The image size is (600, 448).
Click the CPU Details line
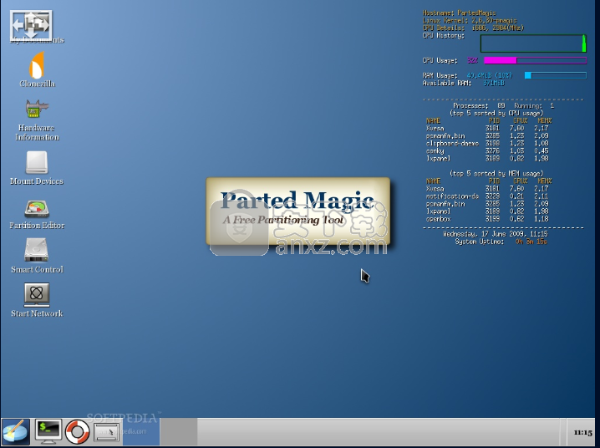coord(473,28)
